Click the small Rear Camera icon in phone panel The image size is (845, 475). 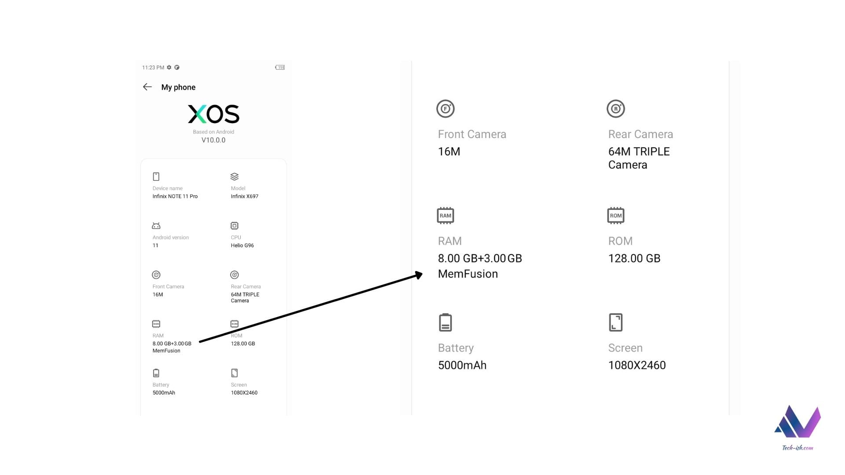pos(235,275)
